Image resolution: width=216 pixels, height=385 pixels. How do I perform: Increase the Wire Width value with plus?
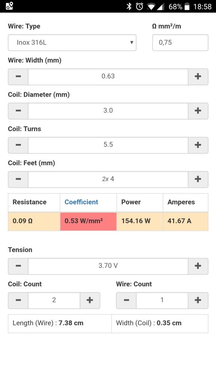[198, 77]
